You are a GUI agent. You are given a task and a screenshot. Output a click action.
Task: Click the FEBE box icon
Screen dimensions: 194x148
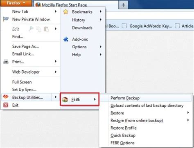pyautogui.click(x=65, y=99)
